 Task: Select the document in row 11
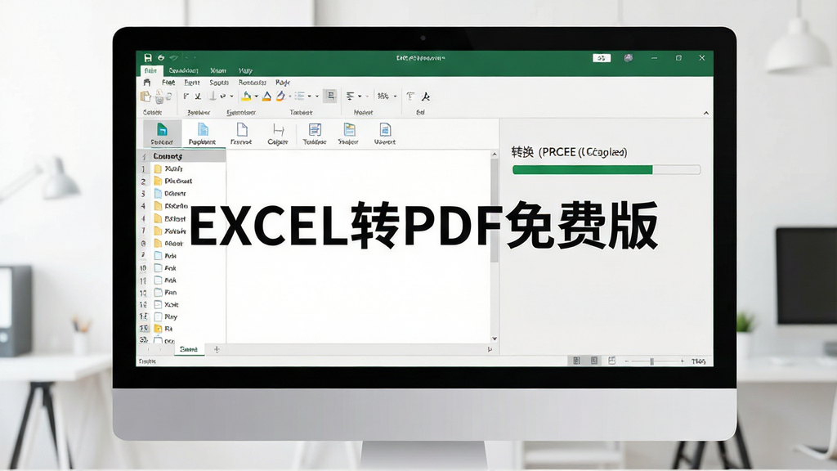pyautogui.click(x=158, y=280)
